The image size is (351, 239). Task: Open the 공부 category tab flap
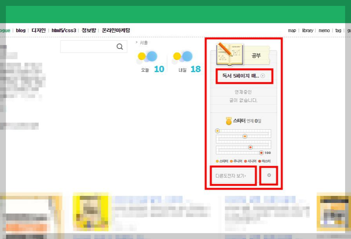(x=256, y=55)
